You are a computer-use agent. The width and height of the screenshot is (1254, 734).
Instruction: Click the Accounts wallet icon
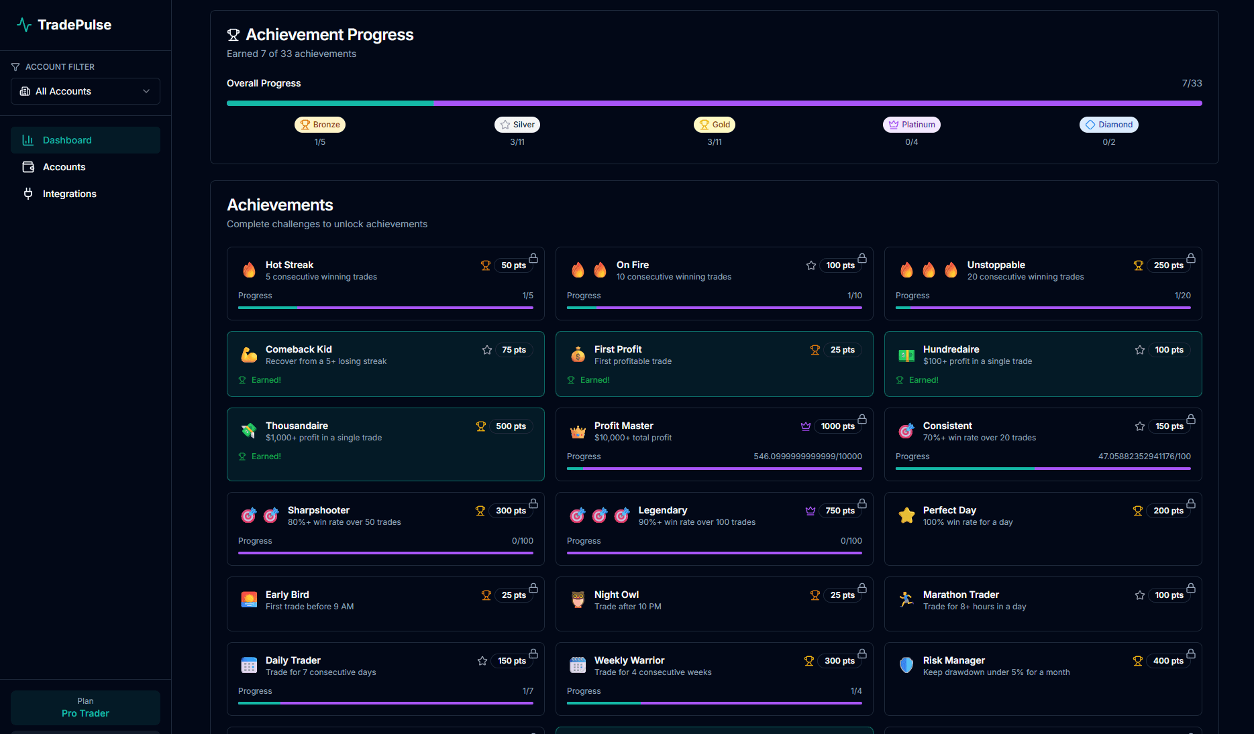(x=28, y=167)
